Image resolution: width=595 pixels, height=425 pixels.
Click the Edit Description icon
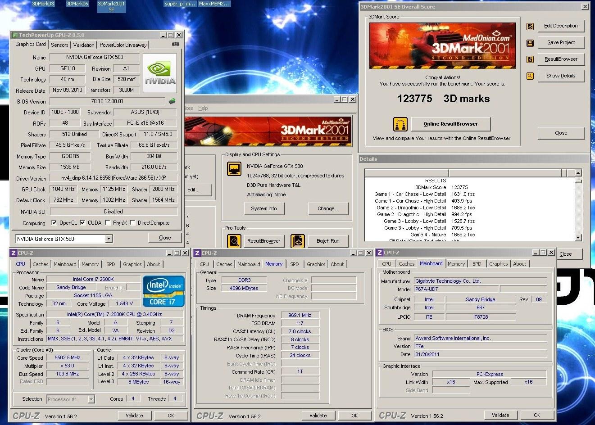click(530, 26)
